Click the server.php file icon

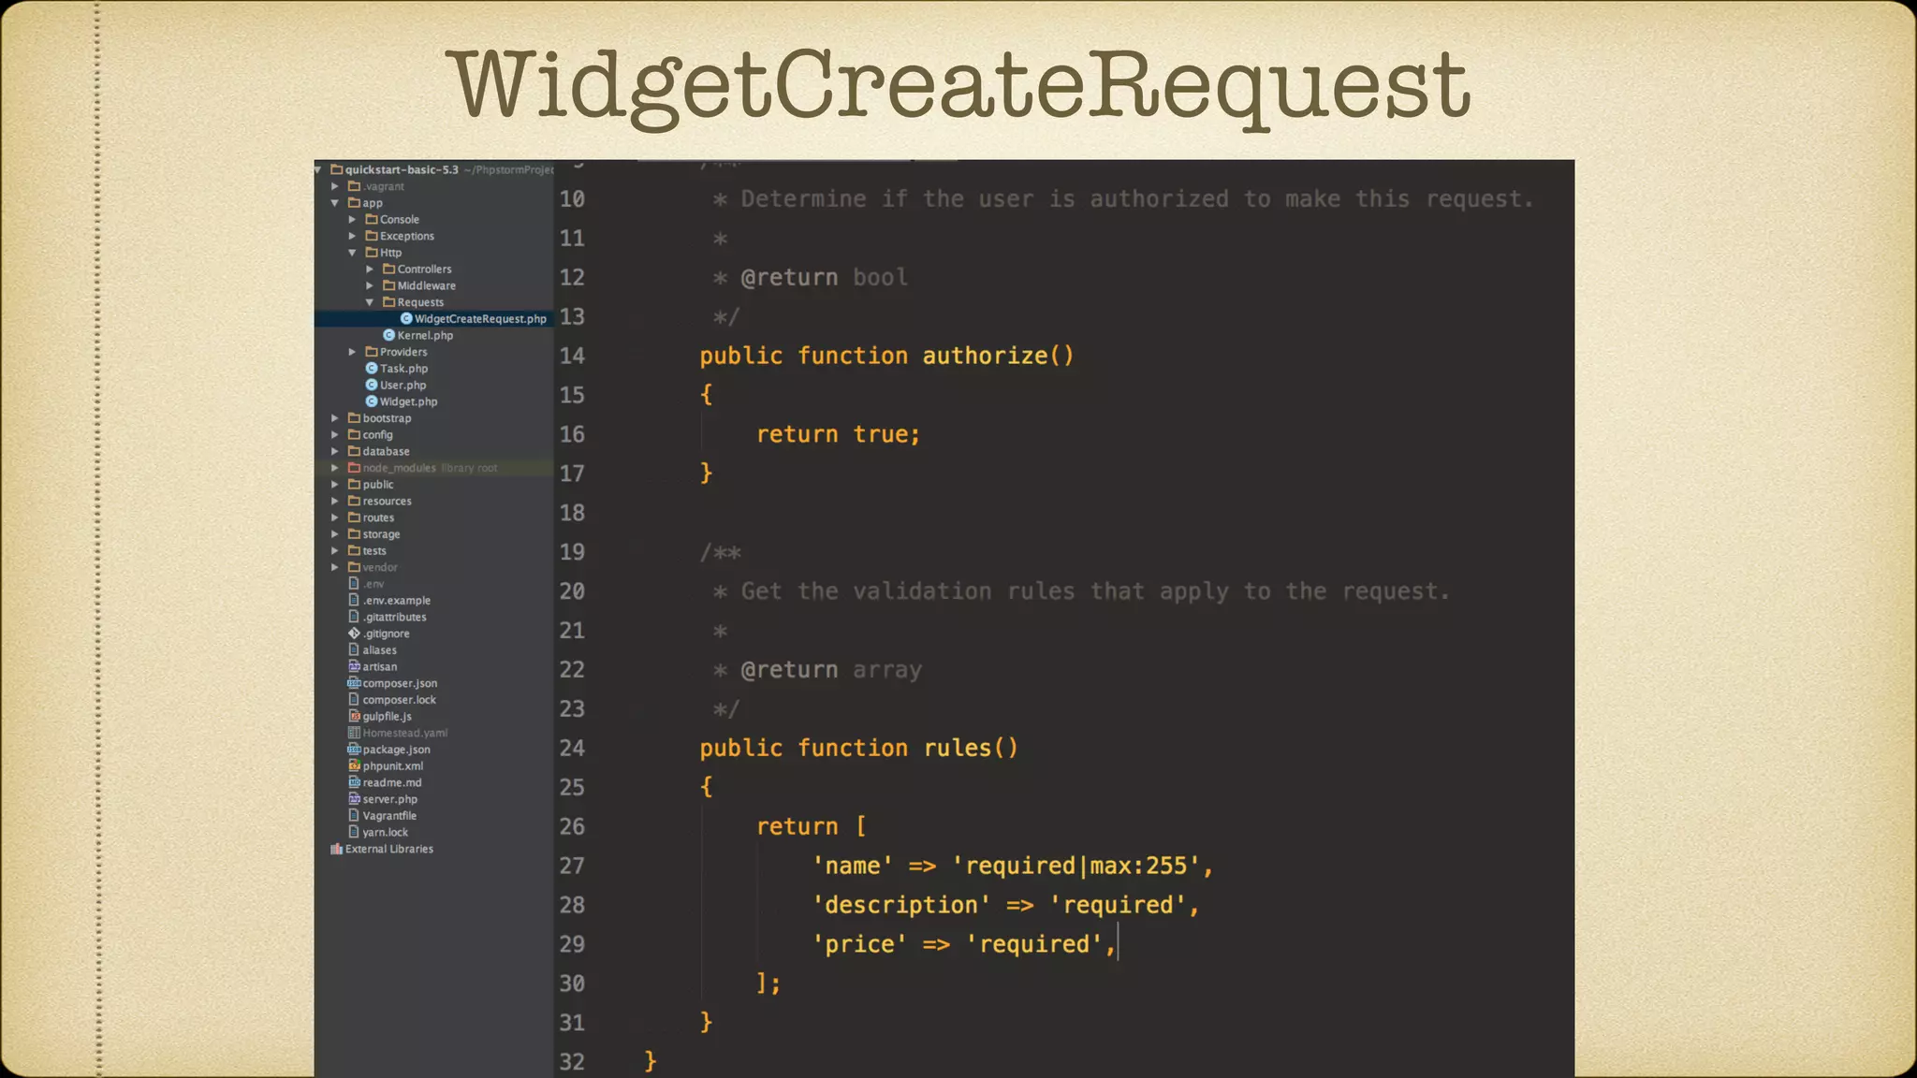coord(354,799)
